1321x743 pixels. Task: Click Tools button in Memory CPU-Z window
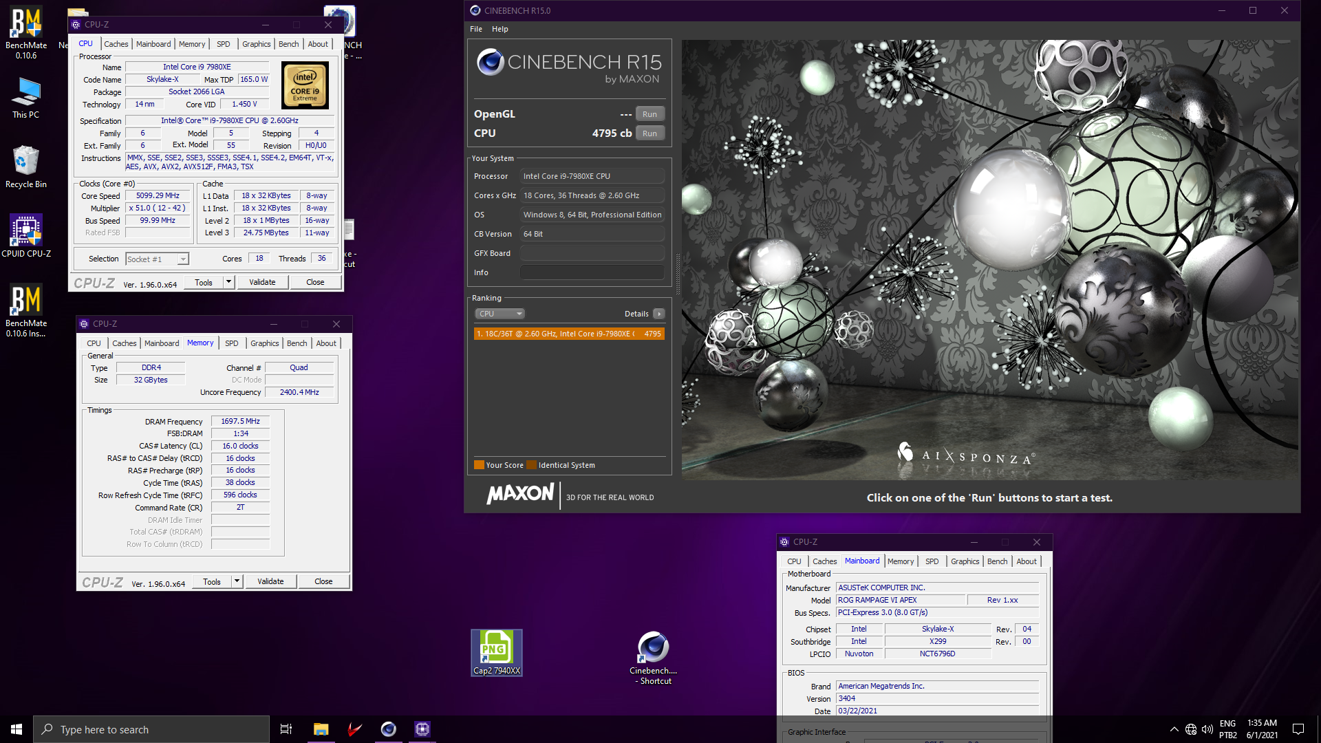pyautogui.click(x=212, y=581)
